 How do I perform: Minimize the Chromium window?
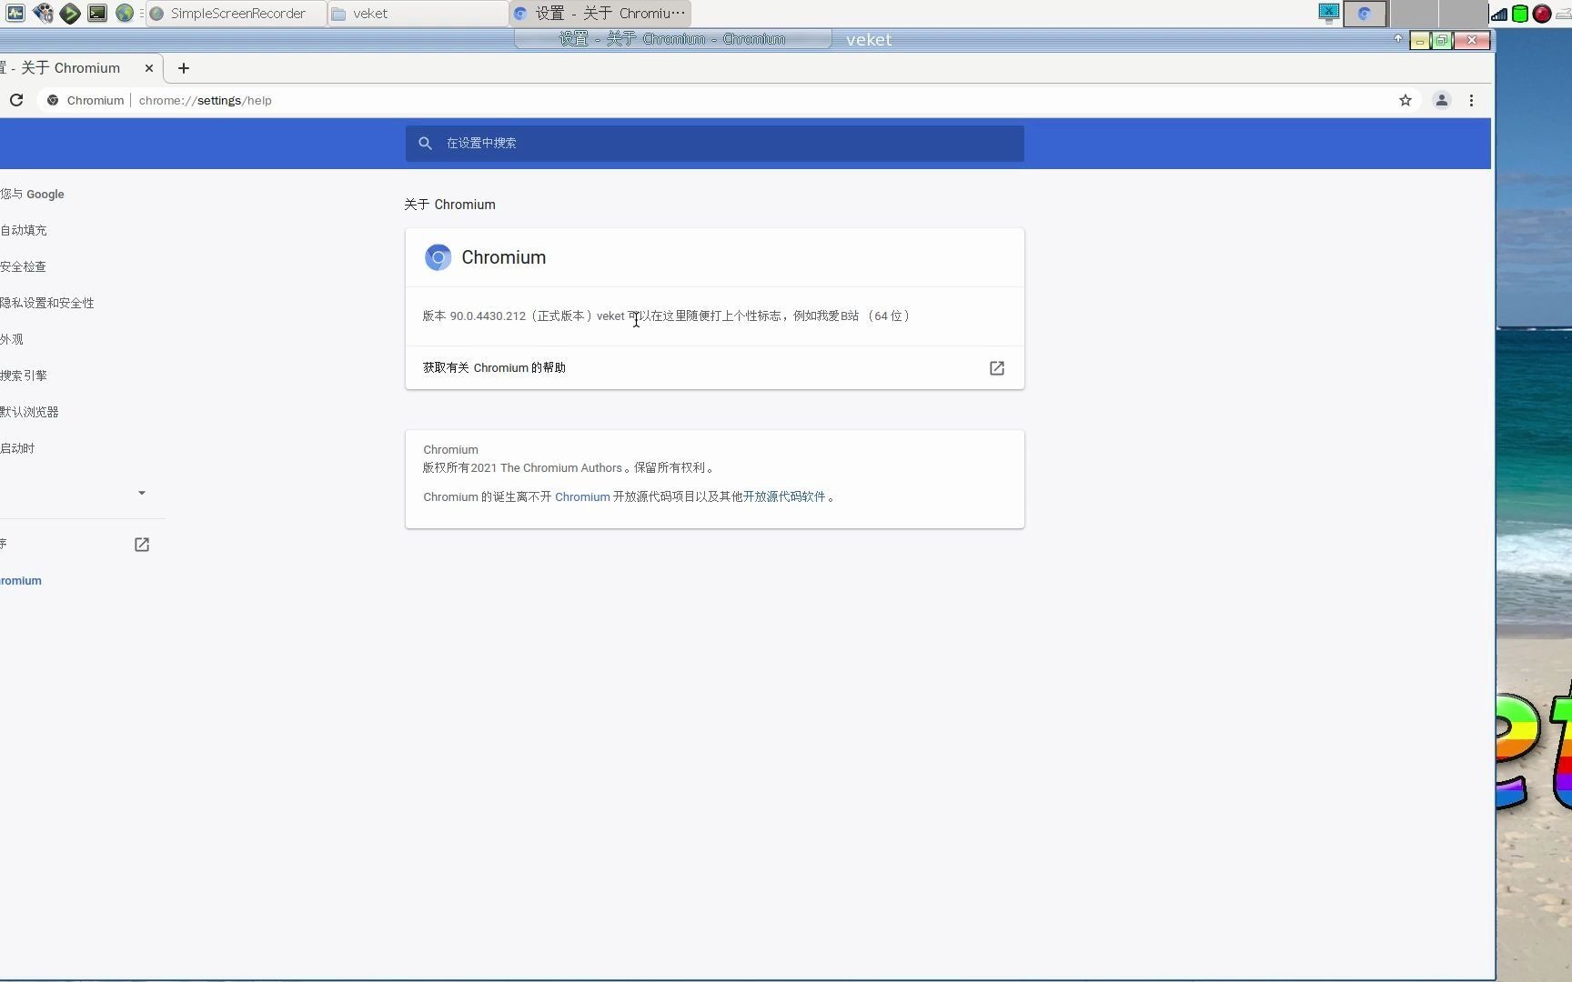[1419, 40]
